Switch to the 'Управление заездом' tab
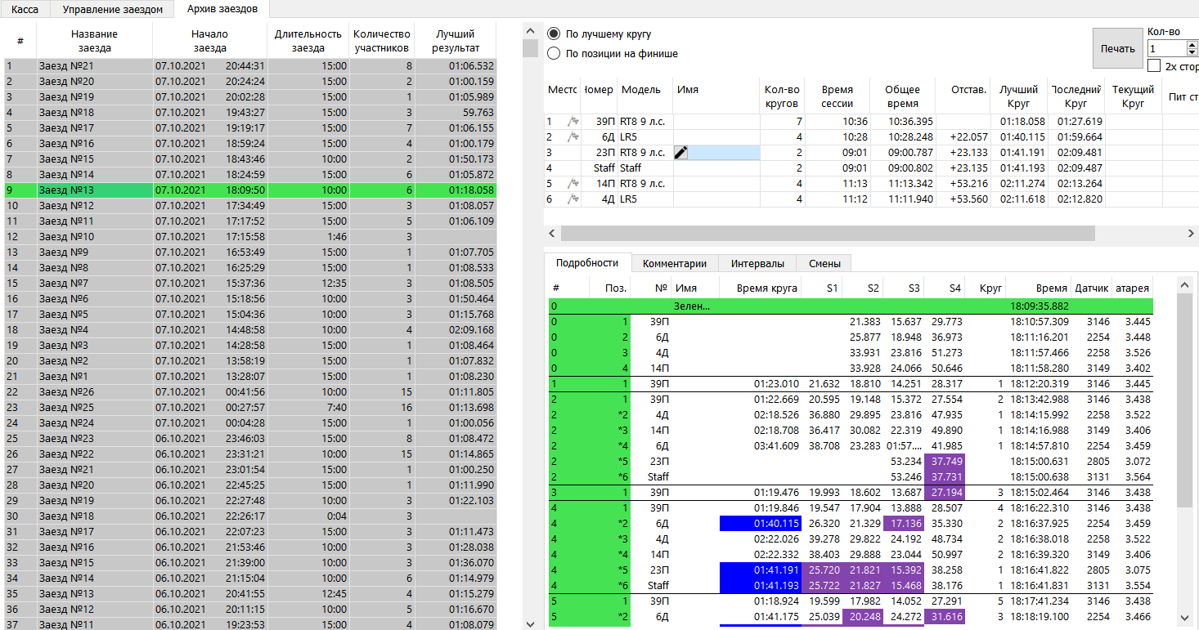 113,10
